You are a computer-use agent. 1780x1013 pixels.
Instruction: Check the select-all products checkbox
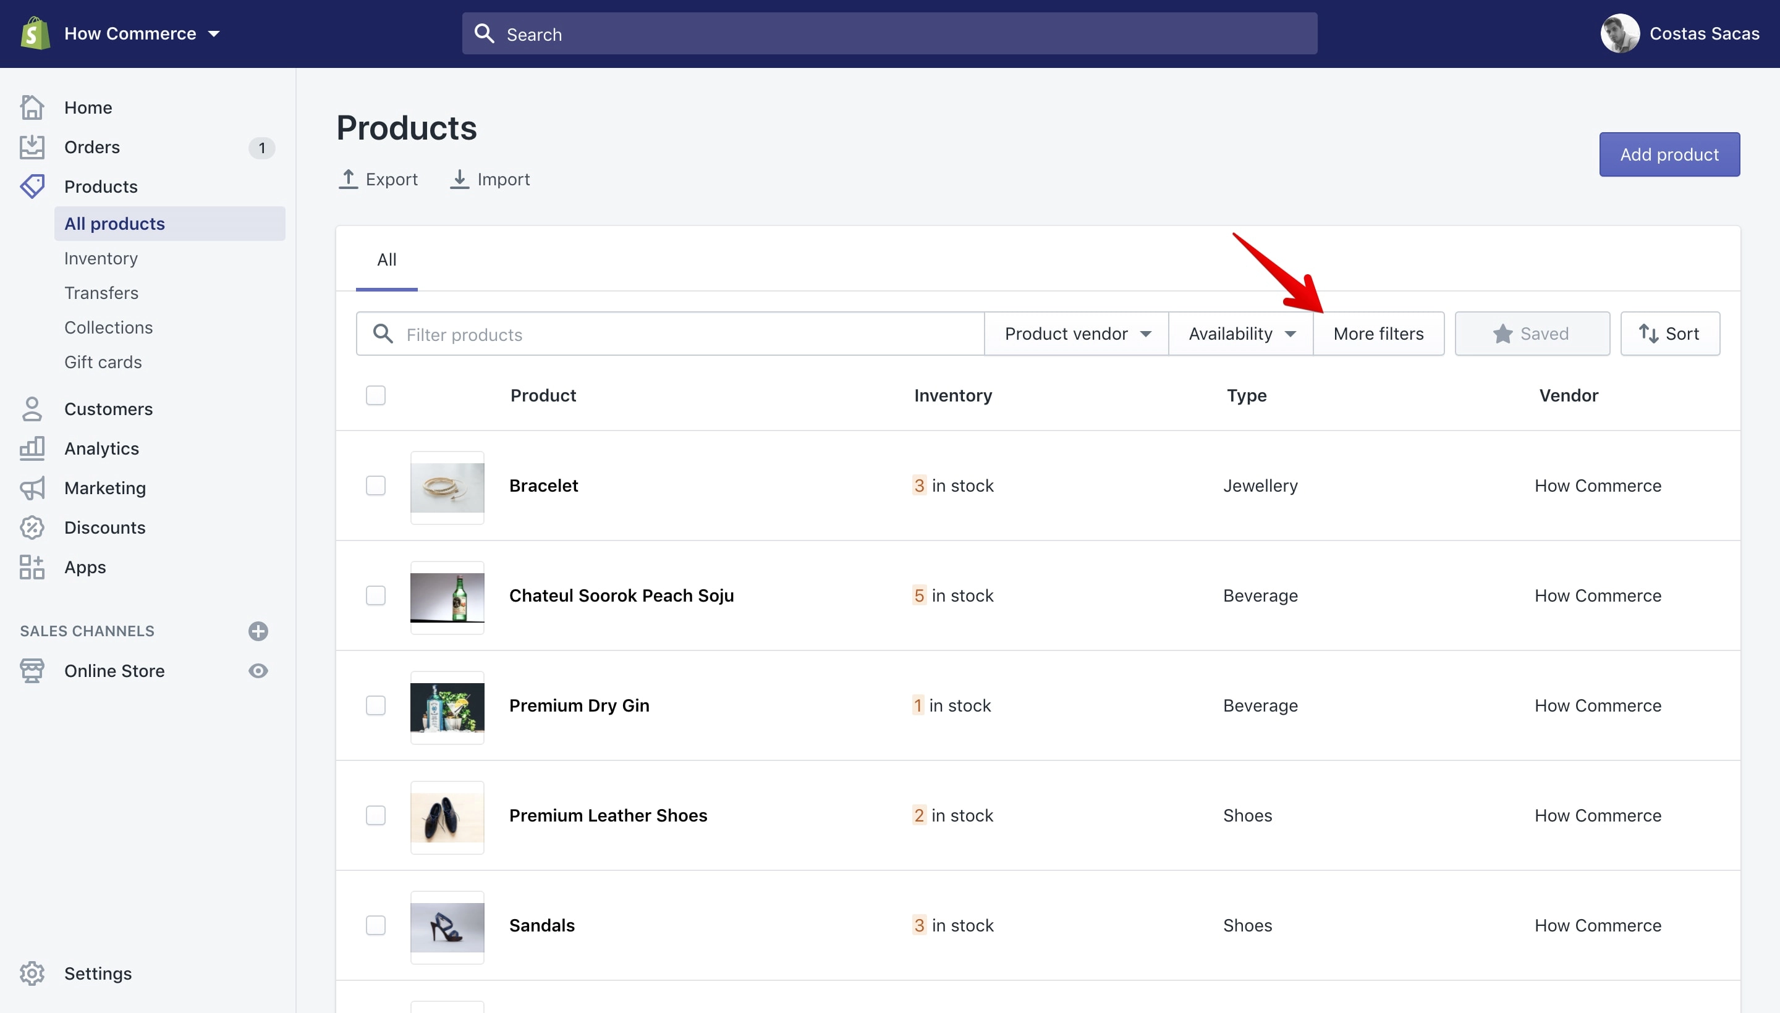pyautogui.click(x=376, y=395)
